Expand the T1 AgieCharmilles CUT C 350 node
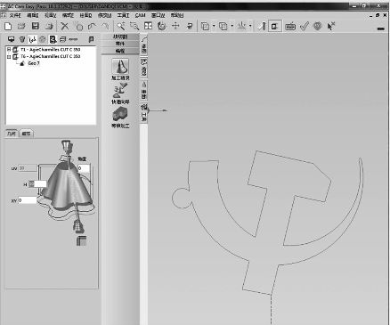 click(x=9, y=50)
